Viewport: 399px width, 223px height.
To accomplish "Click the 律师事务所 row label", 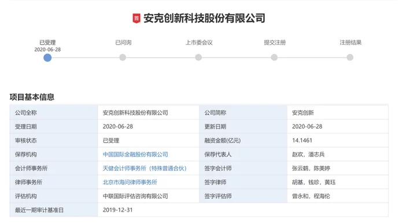I will click(x=28, y=182).
